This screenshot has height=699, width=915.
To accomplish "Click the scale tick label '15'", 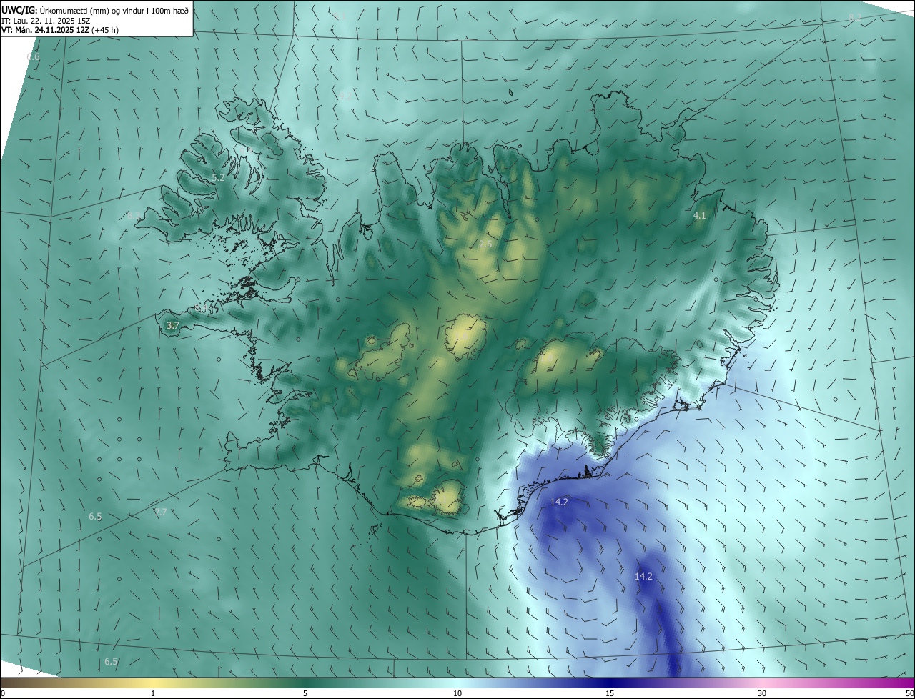I will click(x=610, y=693).
